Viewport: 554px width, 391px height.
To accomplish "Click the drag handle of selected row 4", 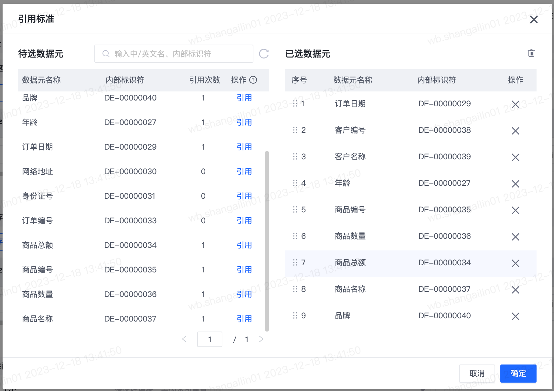I will coord(295,183).
